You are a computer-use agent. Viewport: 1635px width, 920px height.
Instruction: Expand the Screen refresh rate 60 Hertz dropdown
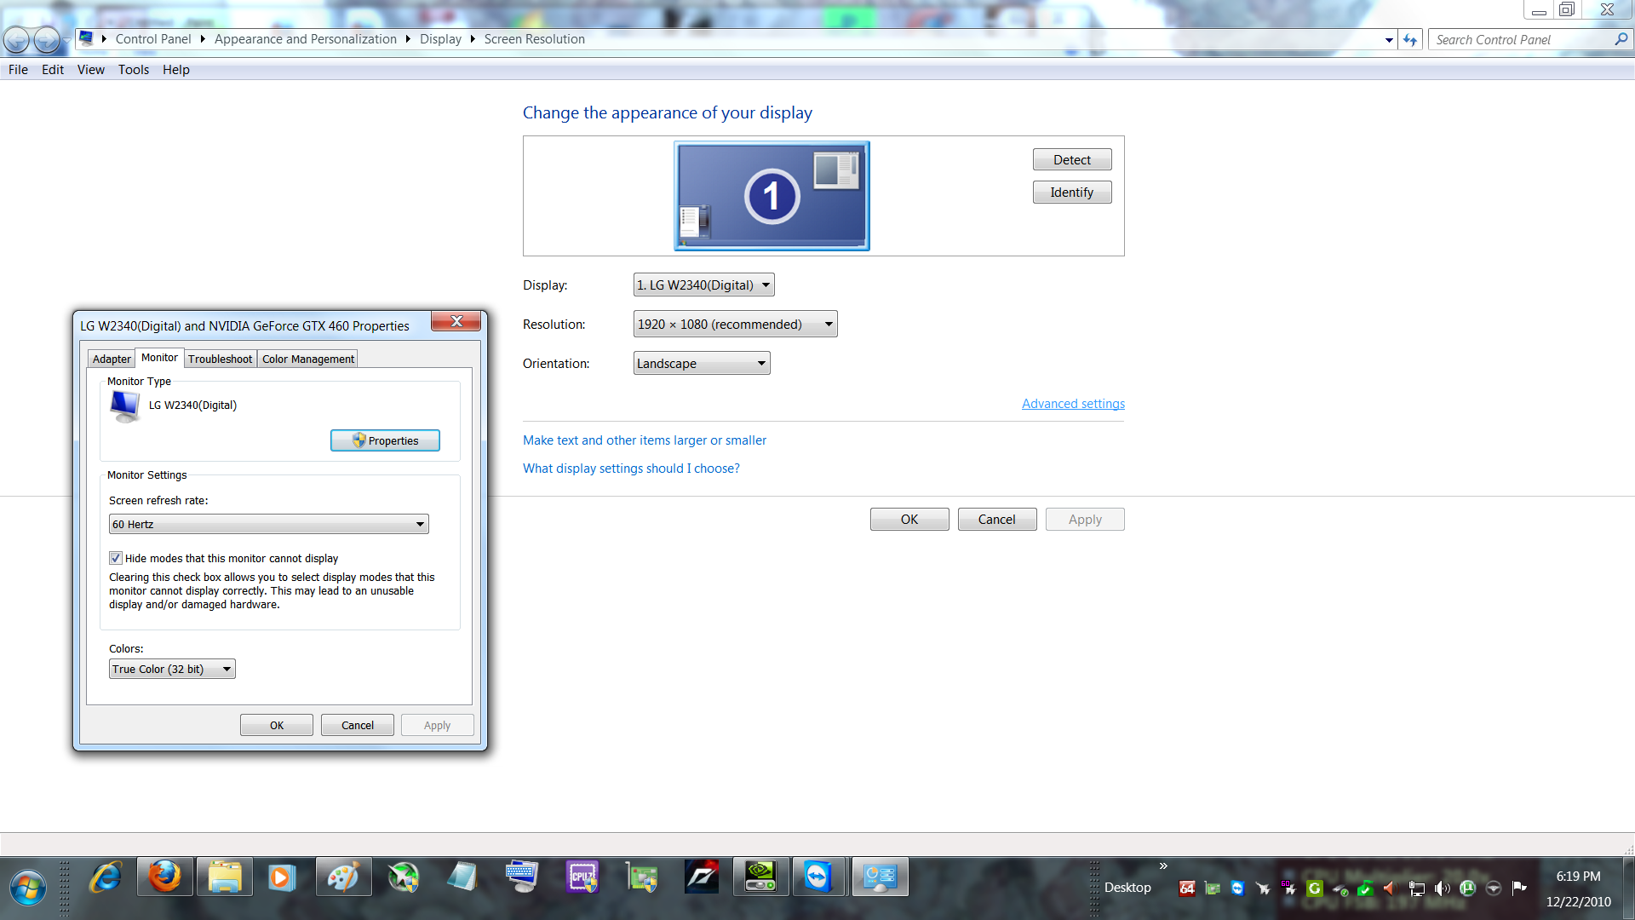click(268, 524)
